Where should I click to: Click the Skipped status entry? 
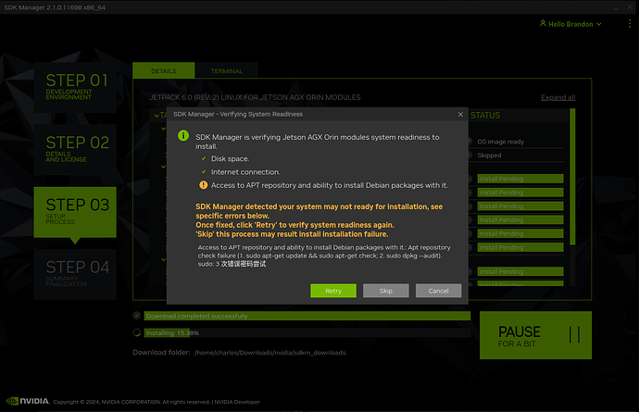click(489, 156)
